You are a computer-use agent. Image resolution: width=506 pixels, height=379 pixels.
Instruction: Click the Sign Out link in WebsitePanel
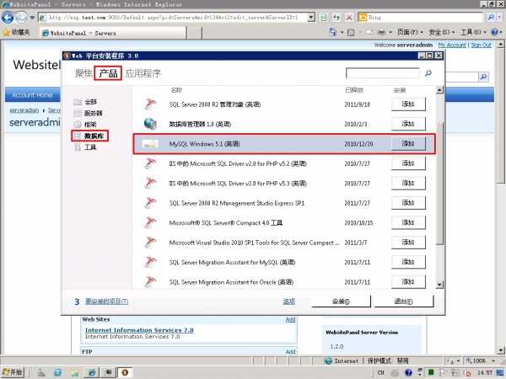pos(481,45)
